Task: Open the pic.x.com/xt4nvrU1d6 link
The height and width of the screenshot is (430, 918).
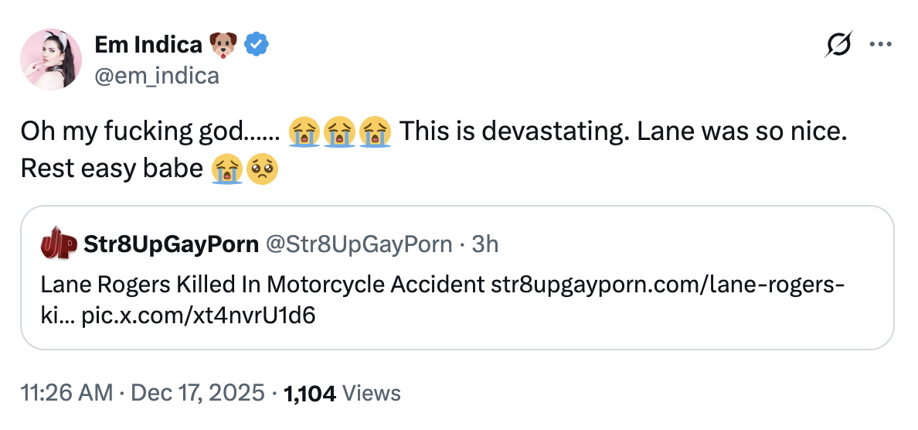Action: [x=199, y=316]
